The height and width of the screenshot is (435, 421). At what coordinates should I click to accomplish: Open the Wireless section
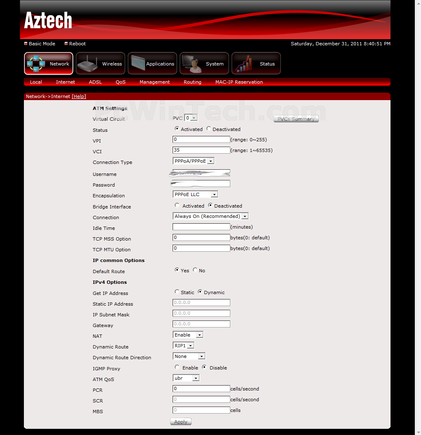101,63
